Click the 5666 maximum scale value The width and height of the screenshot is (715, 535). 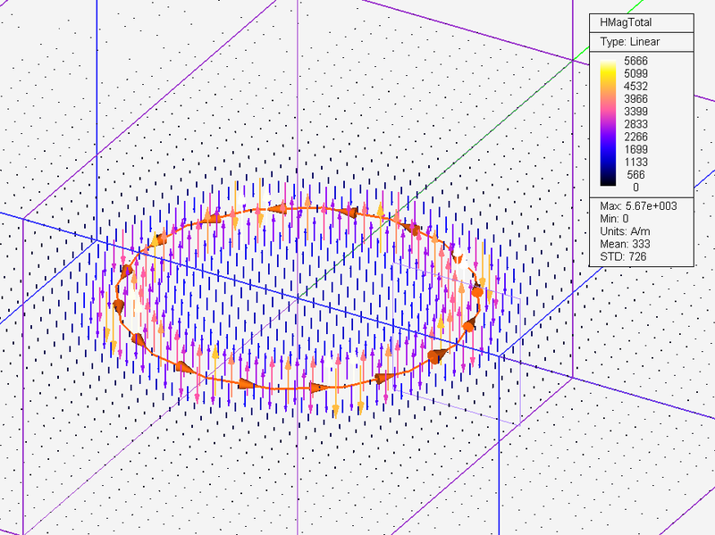click(635, 63)
